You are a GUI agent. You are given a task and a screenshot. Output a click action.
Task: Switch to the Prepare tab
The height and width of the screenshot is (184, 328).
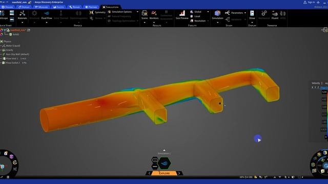tap(91, 7)
